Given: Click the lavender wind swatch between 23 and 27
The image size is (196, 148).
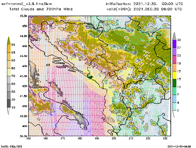Looking at the screenshot, I should click(174, 51).
